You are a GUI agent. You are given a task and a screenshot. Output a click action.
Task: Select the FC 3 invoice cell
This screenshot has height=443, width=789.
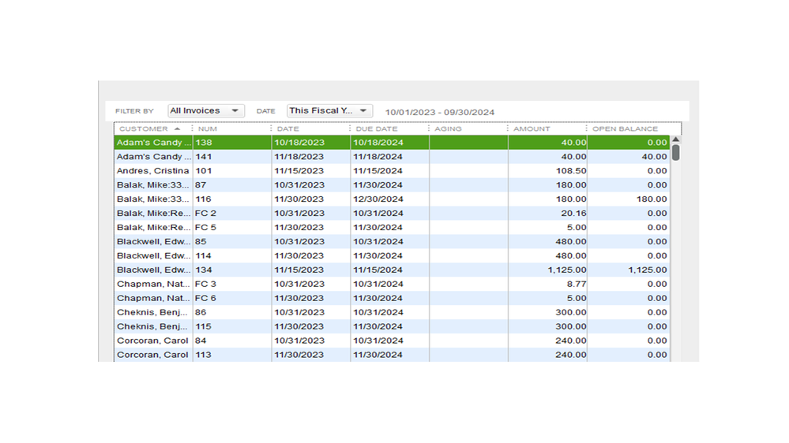232,284
